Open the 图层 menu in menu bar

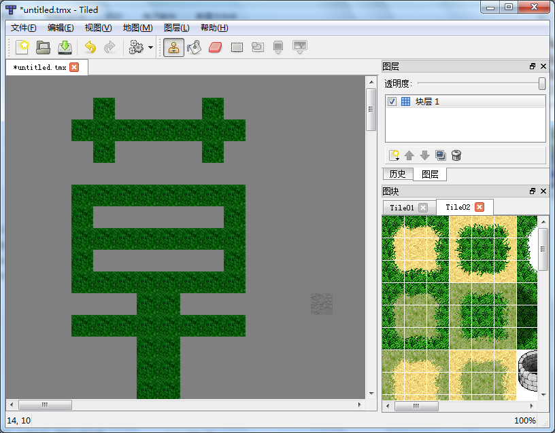[x=177, y=28]
